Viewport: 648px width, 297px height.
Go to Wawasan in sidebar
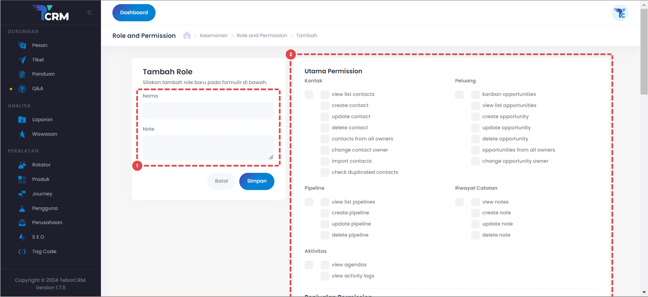[44, 134]
